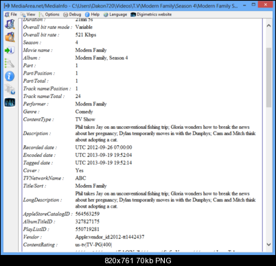Click the Digimetrics waveform sidebar icon
Viewport: 276px width, 266px height.
(10, 102)
